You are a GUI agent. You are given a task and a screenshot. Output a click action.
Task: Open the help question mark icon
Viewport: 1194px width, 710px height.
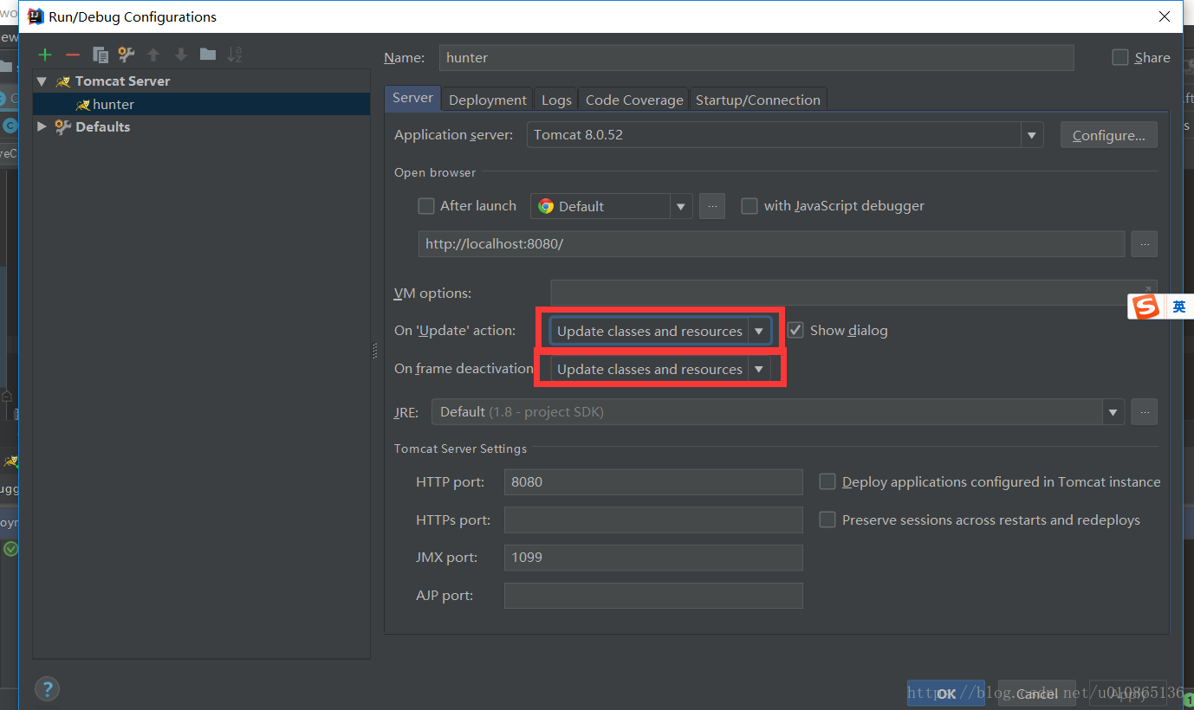[47, 689]
